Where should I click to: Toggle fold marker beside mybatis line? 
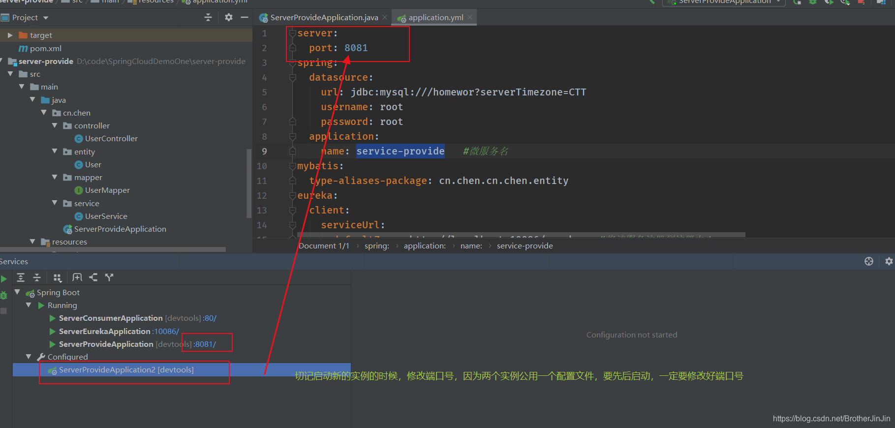[293, 166]
